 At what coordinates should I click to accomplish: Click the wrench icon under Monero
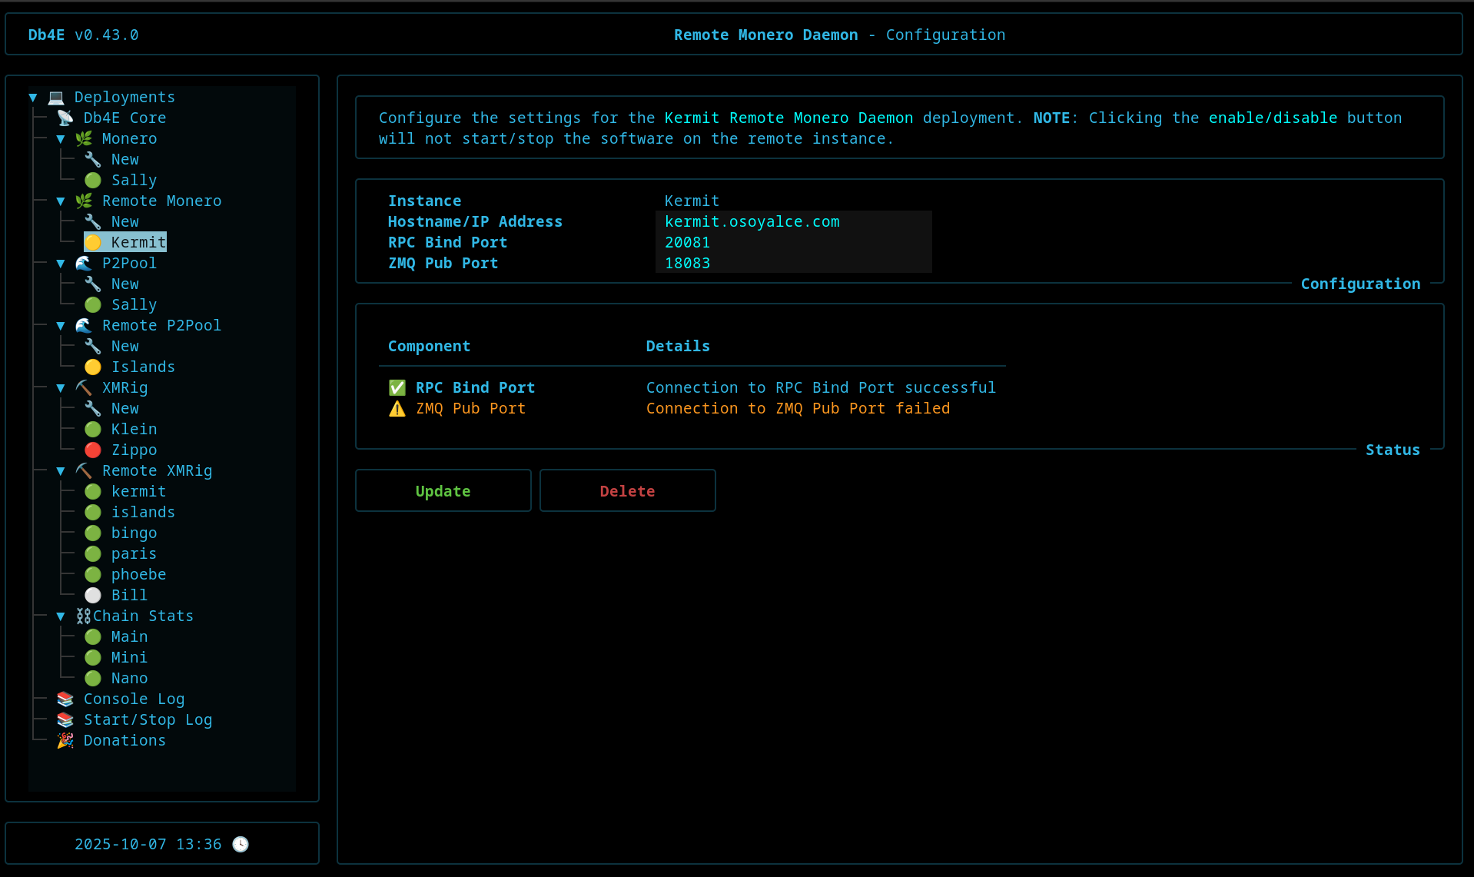[x=93, y=159]
